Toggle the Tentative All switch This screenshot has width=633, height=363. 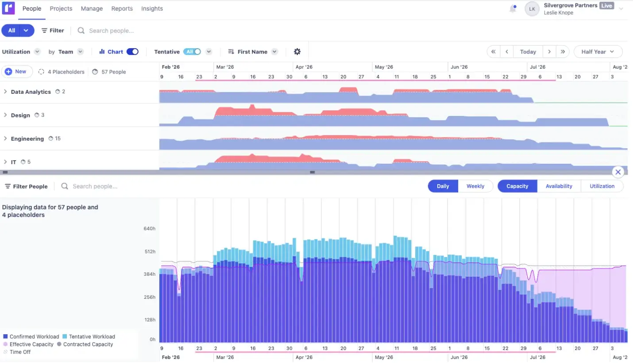pyautogui.click(x=192, y=51)
